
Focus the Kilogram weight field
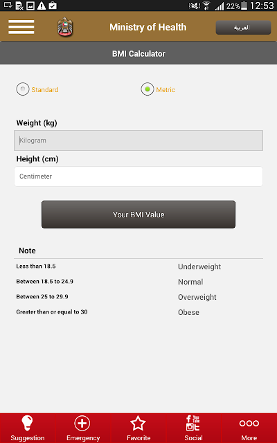(x=138, y=141)
